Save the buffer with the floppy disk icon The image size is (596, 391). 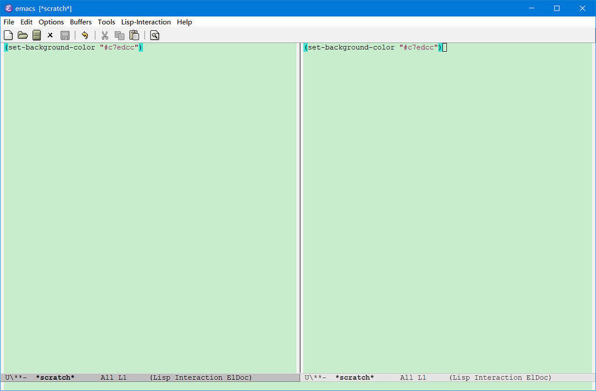65,35
